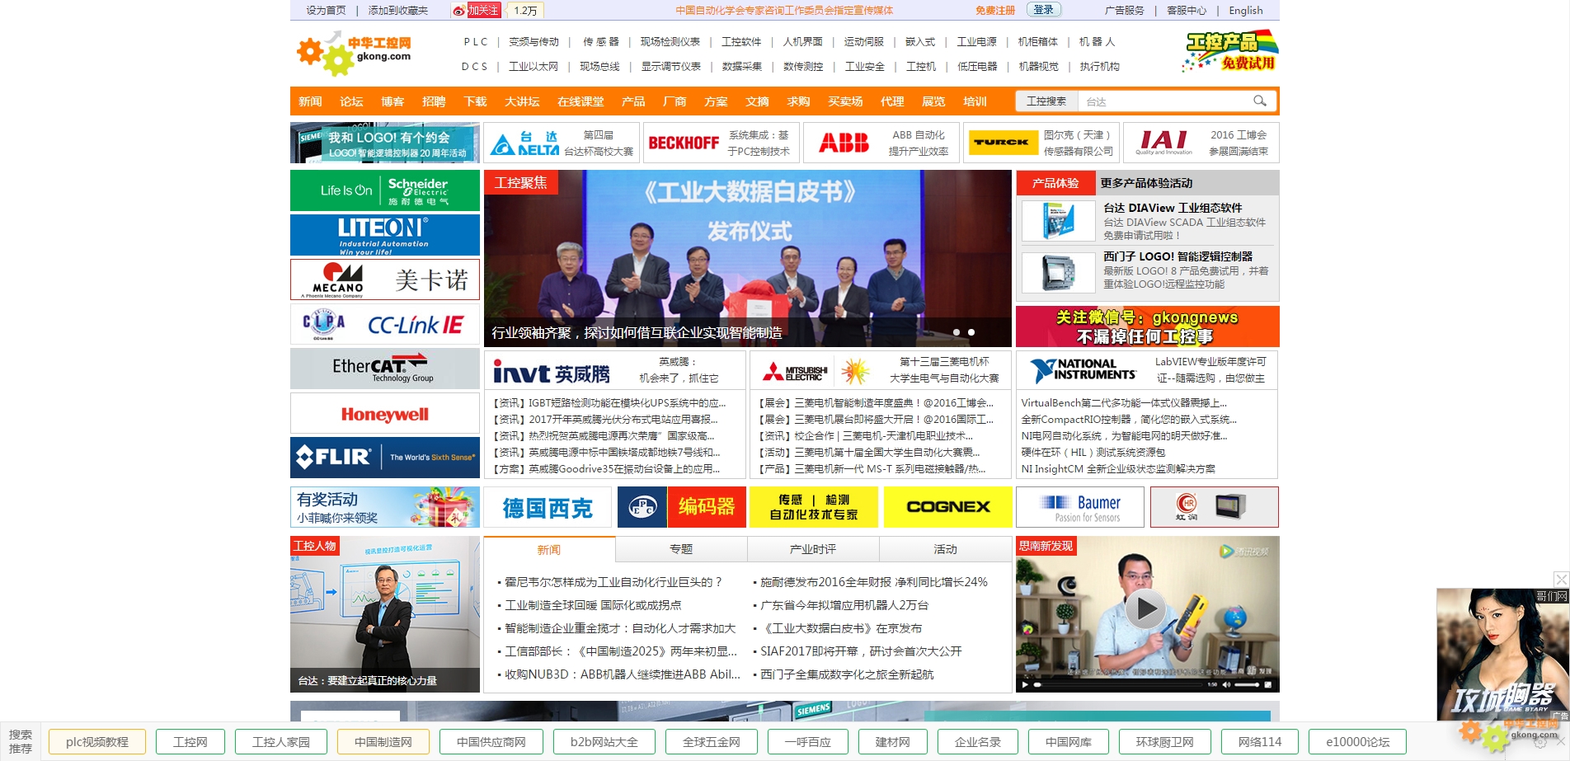
Task: Click the magnifier search icon
Action: coord(1259,101)
